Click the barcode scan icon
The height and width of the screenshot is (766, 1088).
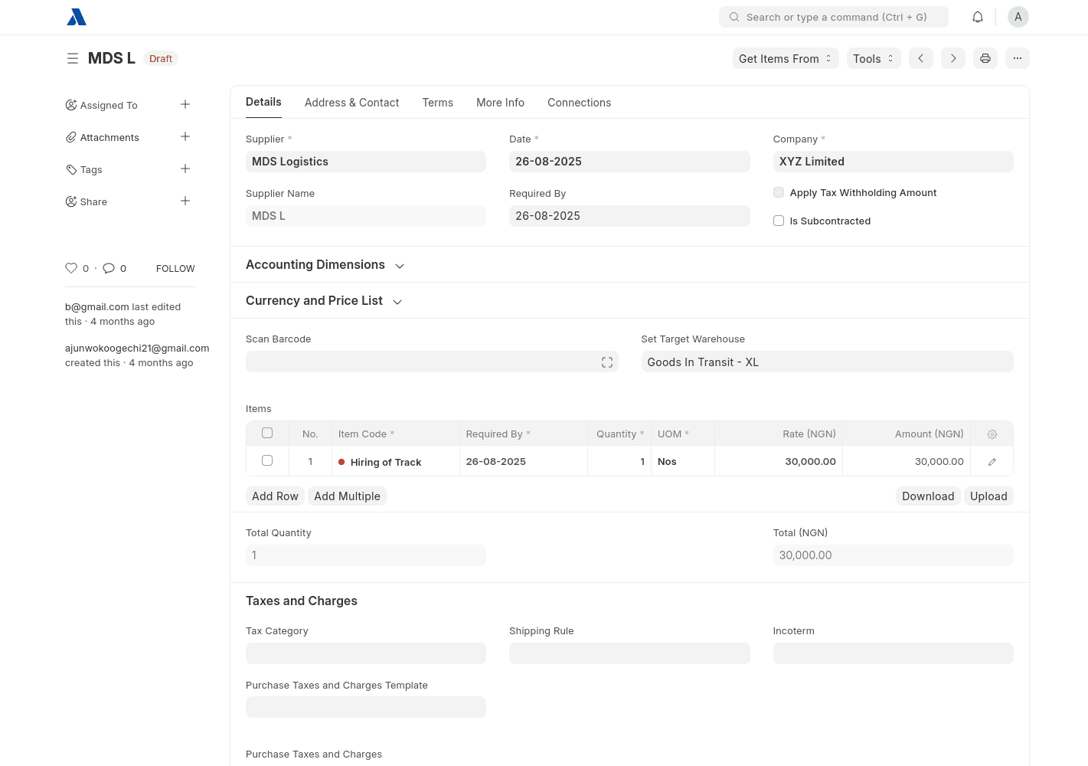pos(607,362)
